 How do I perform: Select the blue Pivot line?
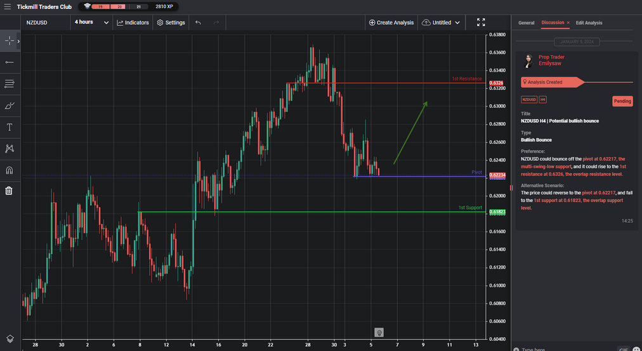coord(420,177)
